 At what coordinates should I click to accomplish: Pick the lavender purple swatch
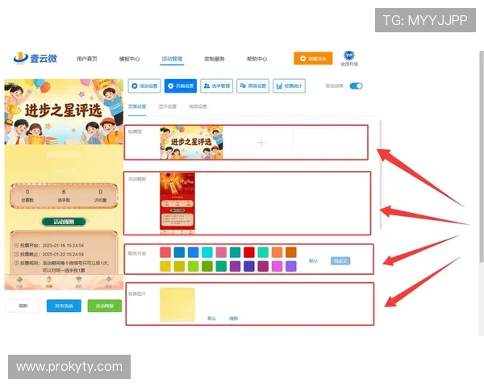coord(290,266)
